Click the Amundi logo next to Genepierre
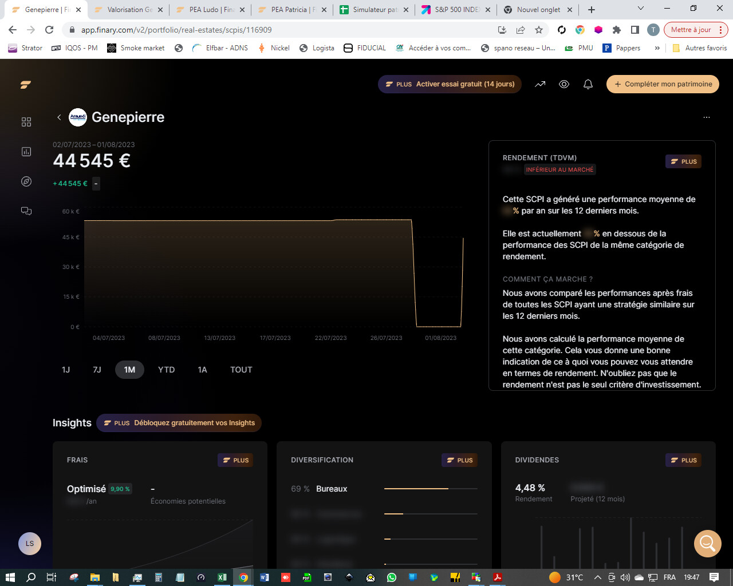This screenshot has height=586, width=733. [78, 117]
